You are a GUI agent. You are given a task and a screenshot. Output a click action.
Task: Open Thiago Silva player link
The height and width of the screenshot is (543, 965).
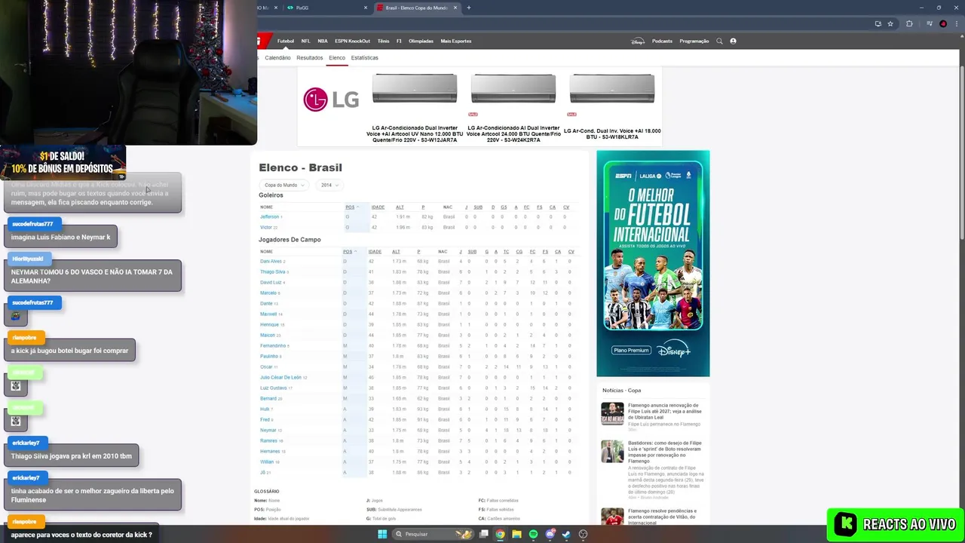[x=272, y=271]
